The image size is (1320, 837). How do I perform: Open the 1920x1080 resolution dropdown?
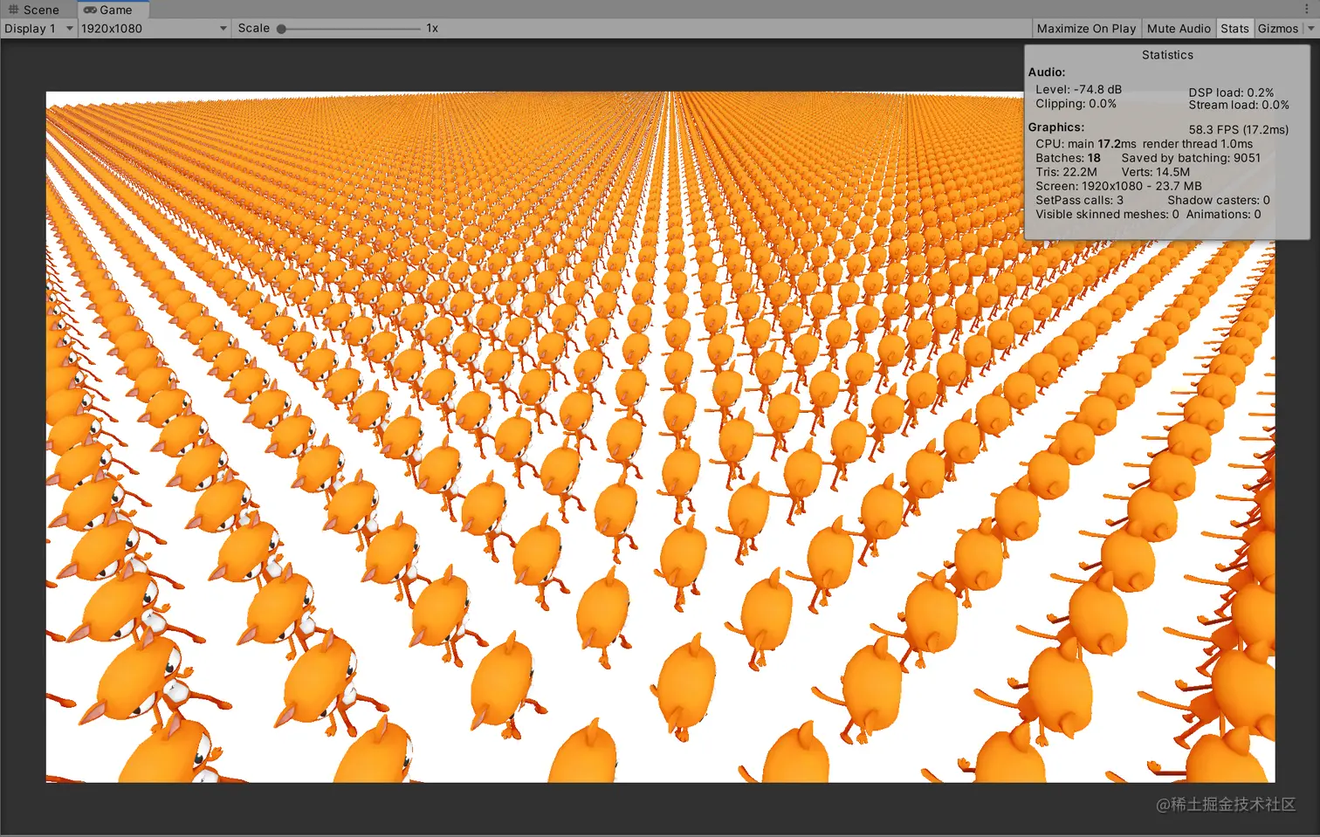(x=154, y=28)
